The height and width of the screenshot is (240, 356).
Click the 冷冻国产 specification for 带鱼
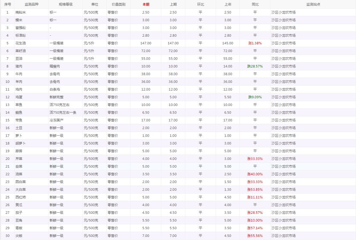(56, 120)
